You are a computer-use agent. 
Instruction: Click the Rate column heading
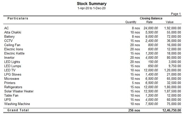pos(149,22)
